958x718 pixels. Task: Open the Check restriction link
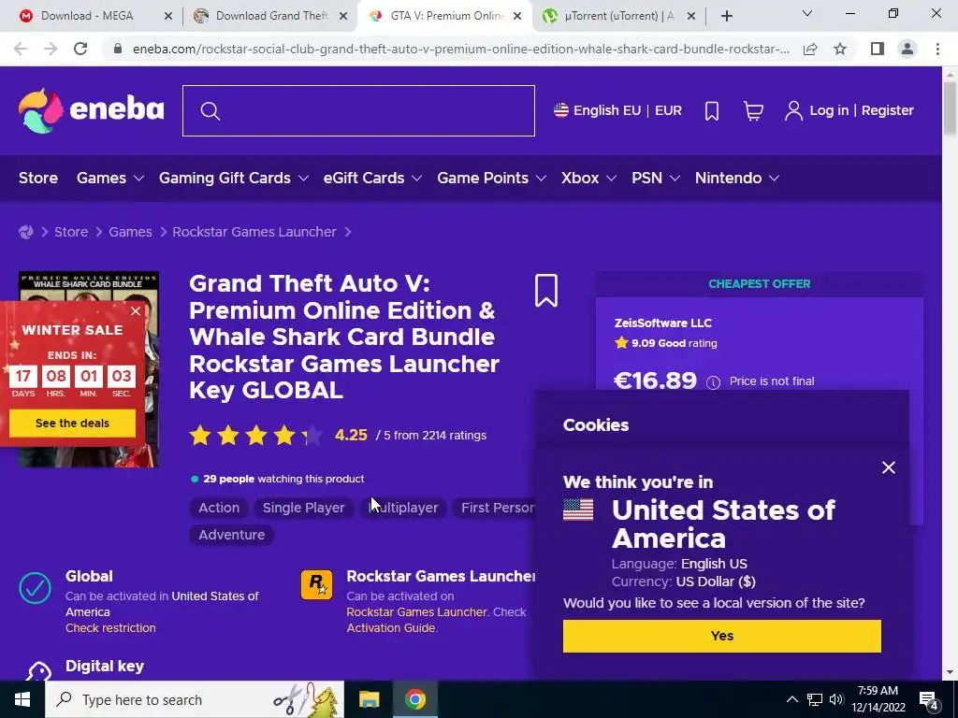pos(110,628)
